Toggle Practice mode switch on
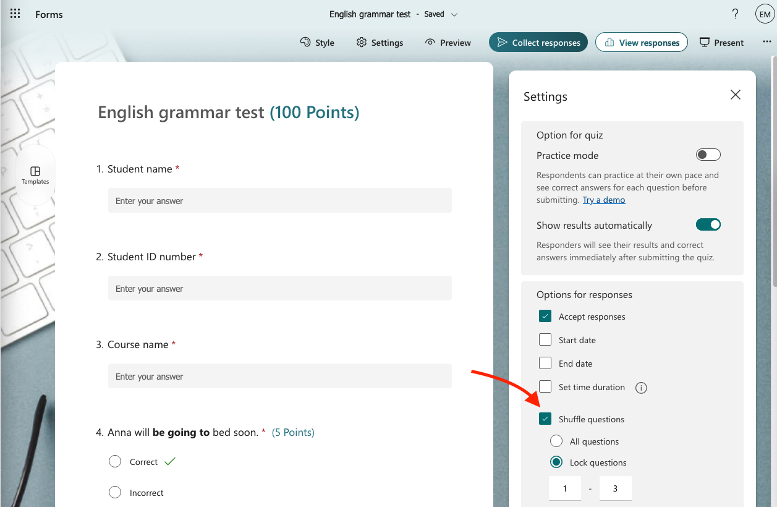 [x=708, y=155]
